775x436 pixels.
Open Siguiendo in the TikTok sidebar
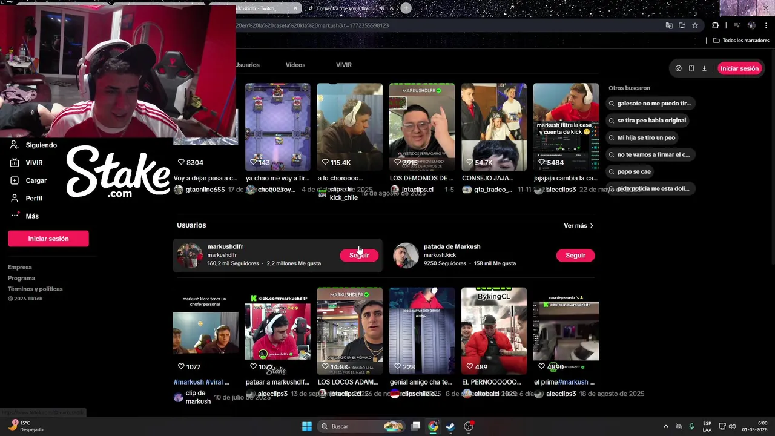[33, 145]
